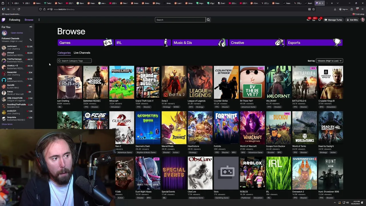Open the Prime loot crown icon
This screenshot has height=206, width=366.
[308, 20]
